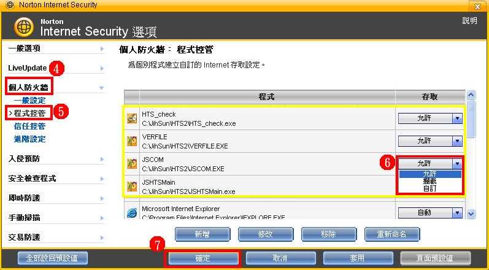Click the program list scroll down arrow

coord(471,214)
